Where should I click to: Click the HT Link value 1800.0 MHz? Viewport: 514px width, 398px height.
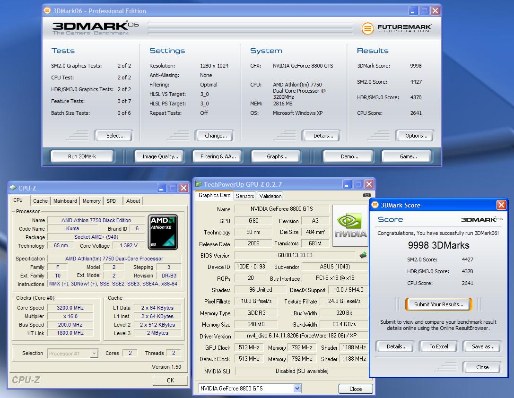(x=70, y=333)
